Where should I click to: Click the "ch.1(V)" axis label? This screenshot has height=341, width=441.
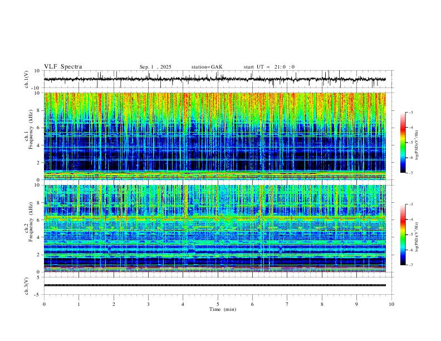click(x=27, y=79)
